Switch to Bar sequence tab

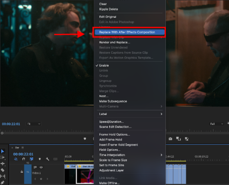(17, 148)
